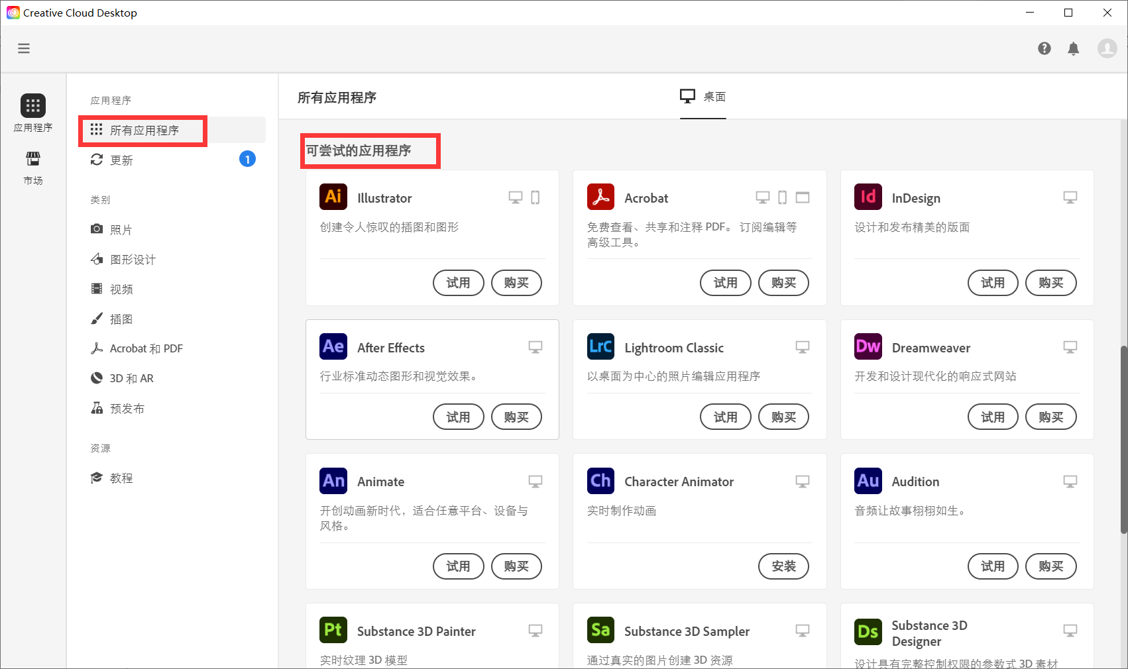This screenshot has height=669, width=1128.
Task: Click the Acrobat app icon
Action: click(x=600, y=197)
